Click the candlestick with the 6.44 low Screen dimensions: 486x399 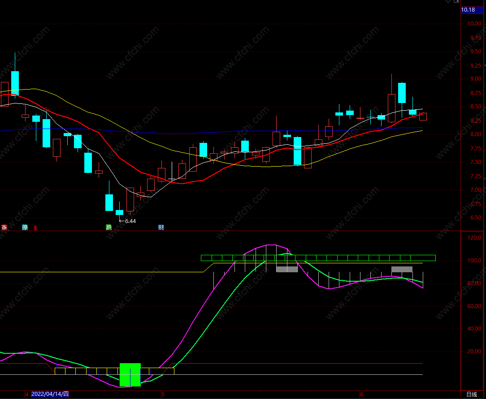(x=119, y=212)
